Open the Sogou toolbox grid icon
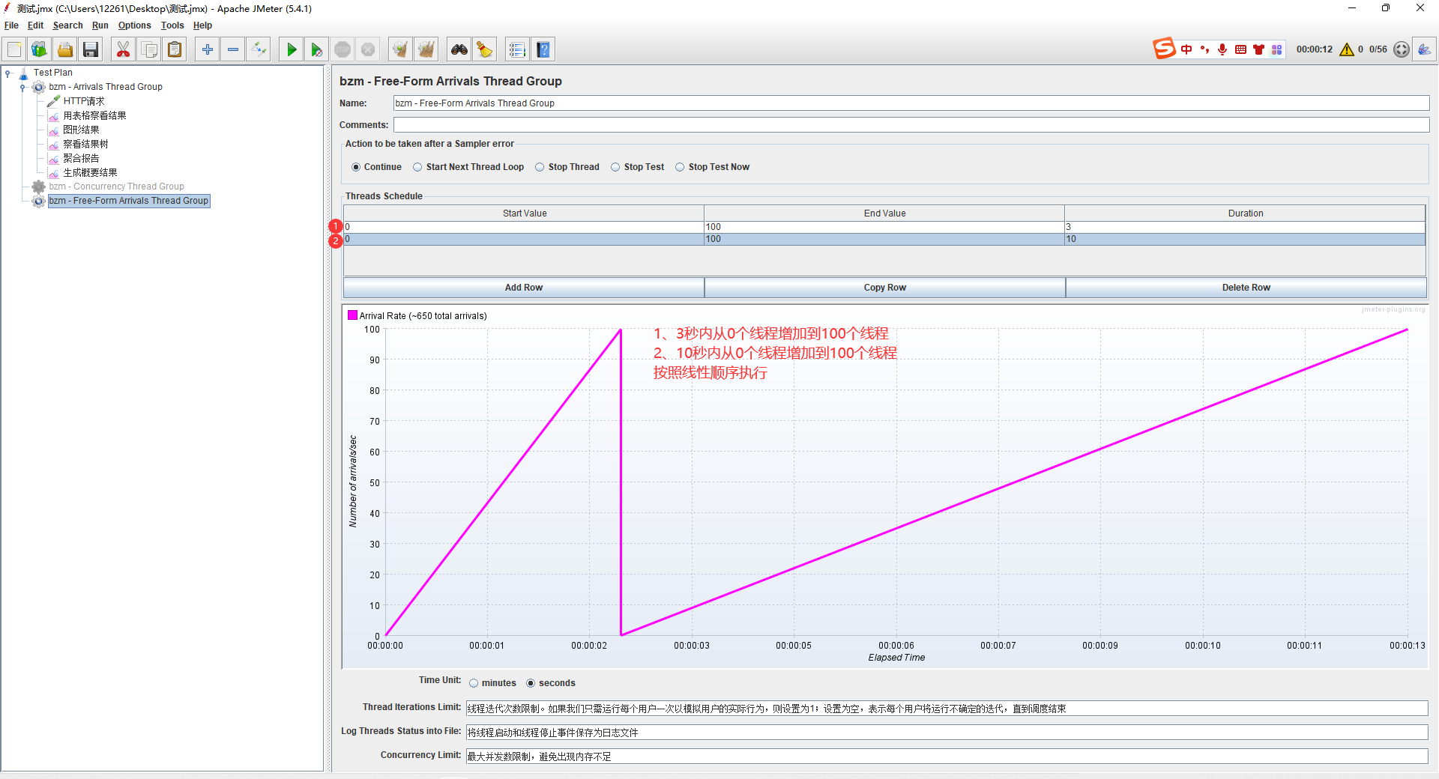Image resolution: width=1439 pixels, height=779 pixels. [x=1276, y=49]
